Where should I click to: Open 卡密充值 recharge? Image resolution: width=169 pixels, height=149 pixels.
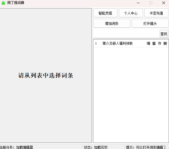(x=156, y=13)
